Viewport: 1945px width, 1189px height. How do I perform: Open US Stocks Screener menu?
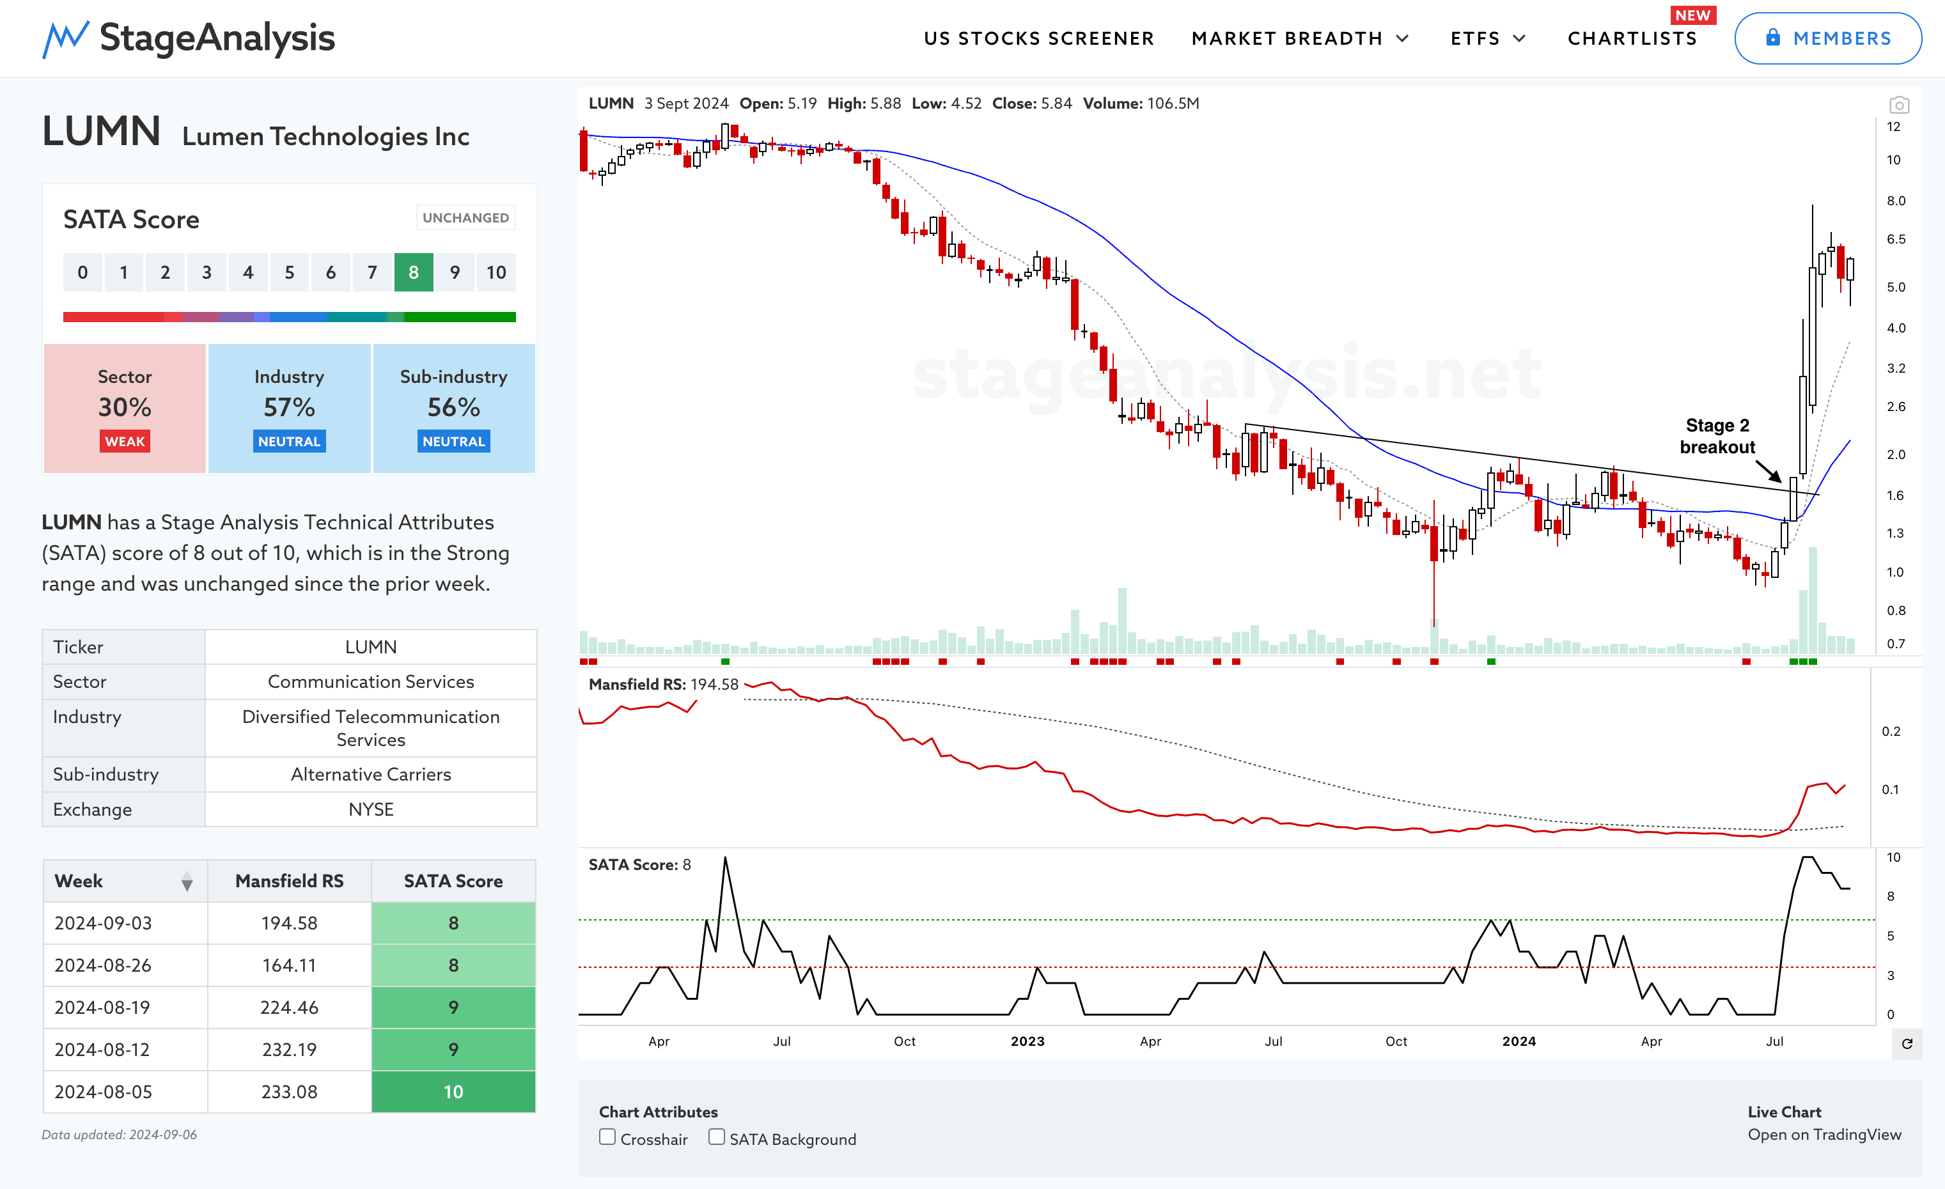[1039, 38]
